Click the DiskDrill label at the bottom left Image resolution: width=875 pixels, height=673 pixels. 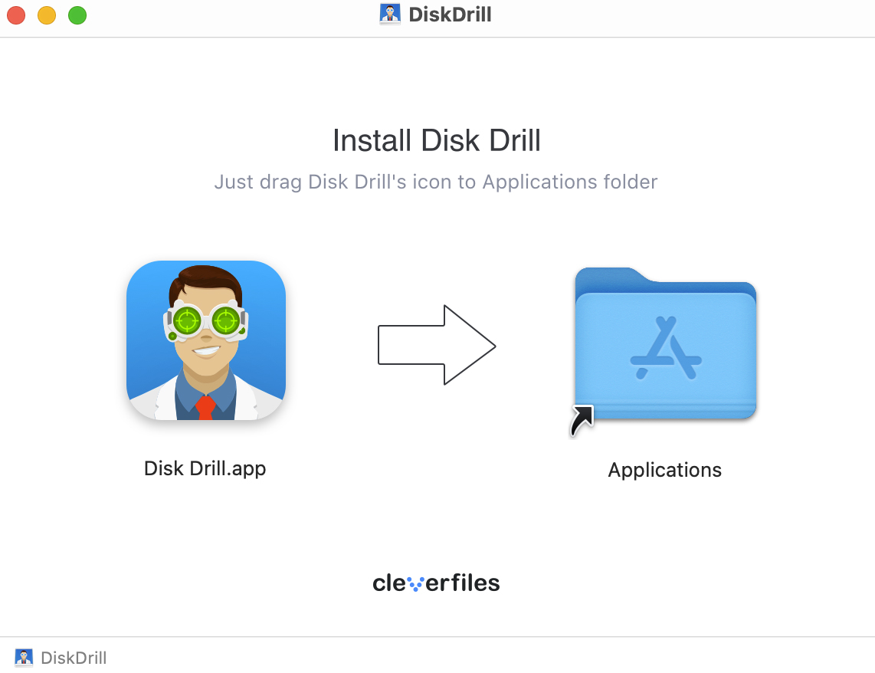(x=74, y=657)
